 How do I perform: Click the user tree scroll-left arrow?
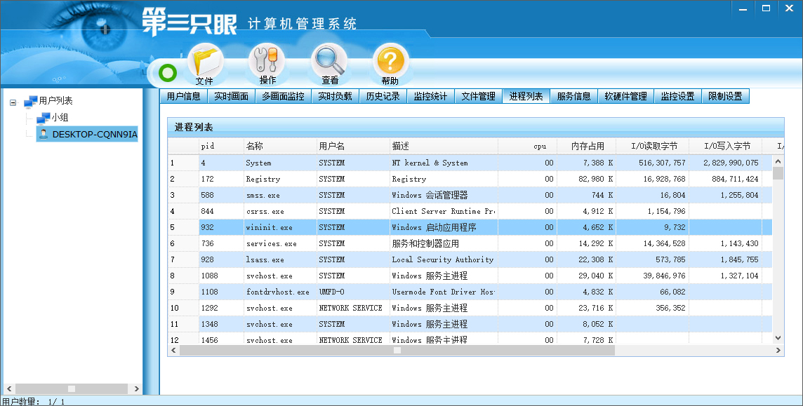click(8, 388)
